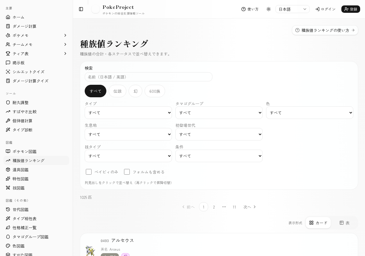The height and width of the screenshot is (256, 365).
Task: Click the wrench icon beside 個体値計算
Action: click(8, 121)
